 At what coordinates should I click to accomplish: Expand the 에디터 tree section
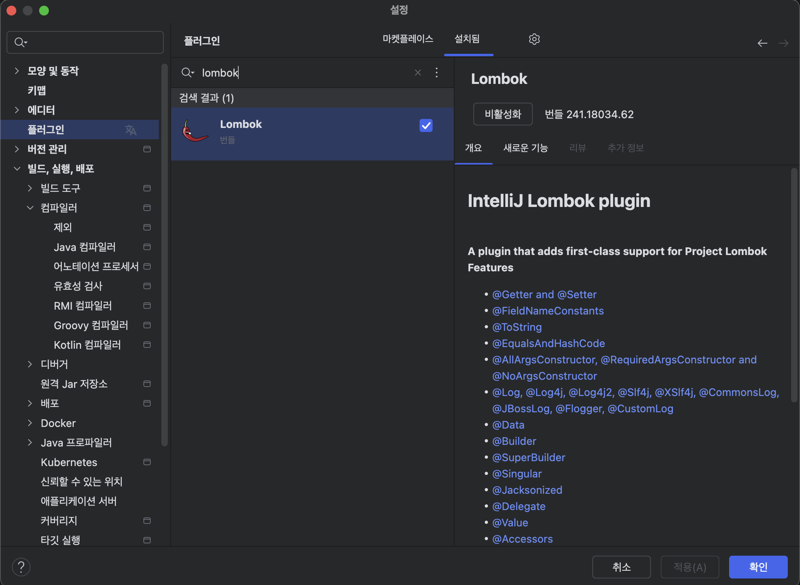[17, 110]
